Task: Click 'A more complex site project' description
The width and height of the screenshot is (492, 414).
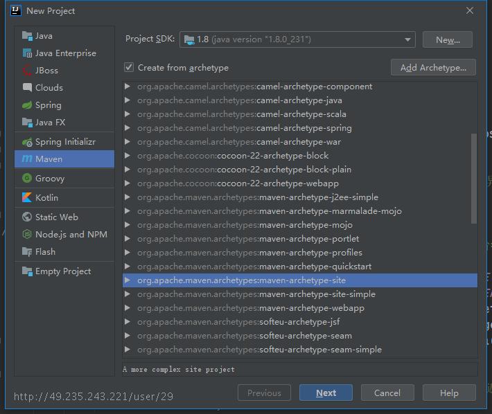Action: click(179, 370)
